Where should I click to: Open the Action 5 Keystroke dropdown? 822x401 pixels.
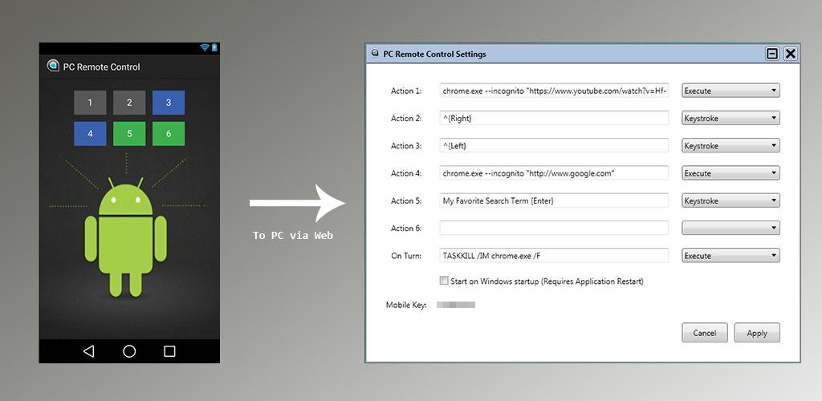click(x=730, y=200)
